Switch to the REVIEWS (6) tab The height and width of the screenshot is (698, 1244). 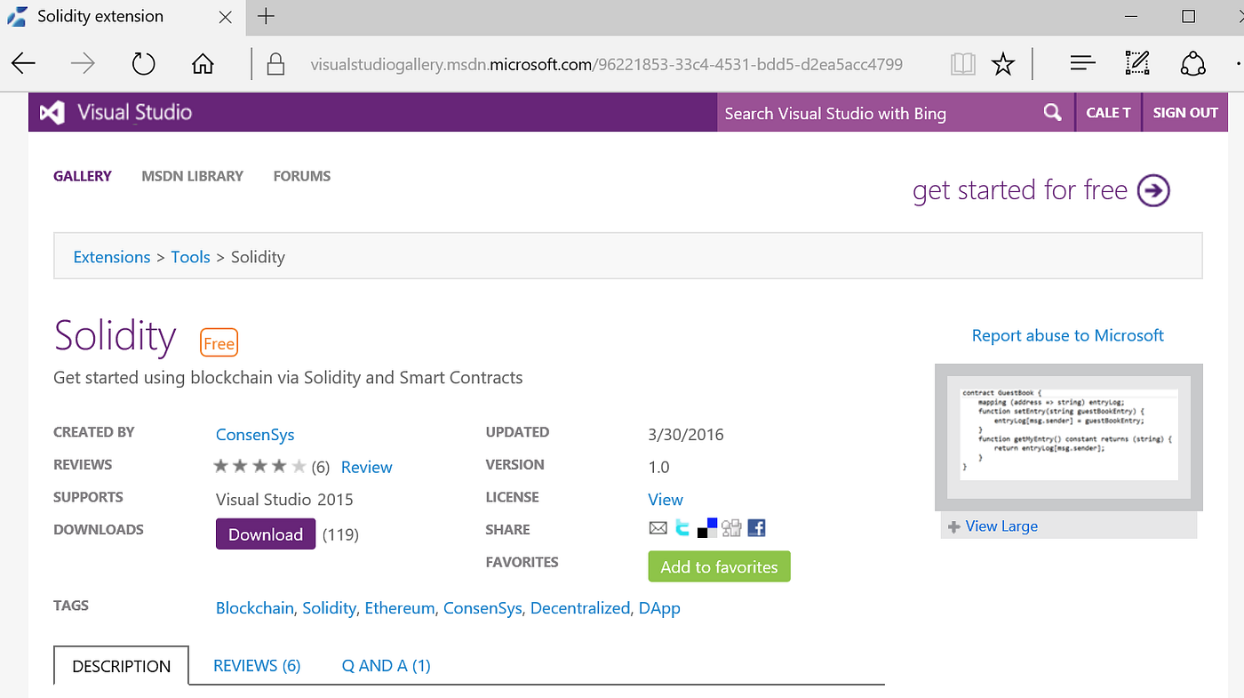tap(257, 665)
